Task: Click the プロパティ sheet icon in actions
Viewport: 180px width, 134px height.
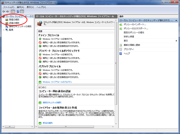Action: [121, 49]
